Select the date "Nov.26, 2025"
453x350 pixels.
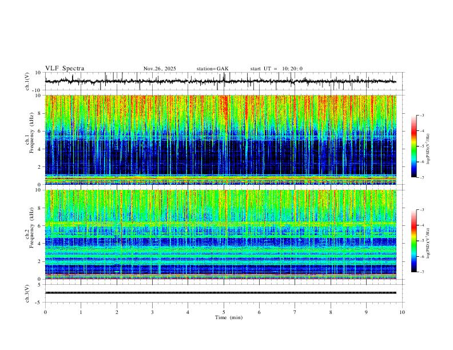point(160,69)
